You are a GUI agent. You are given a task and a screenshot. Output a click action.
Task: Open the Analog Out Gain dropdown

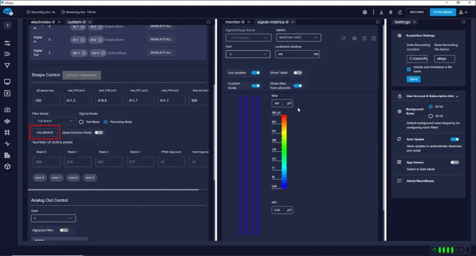point(53,218)
